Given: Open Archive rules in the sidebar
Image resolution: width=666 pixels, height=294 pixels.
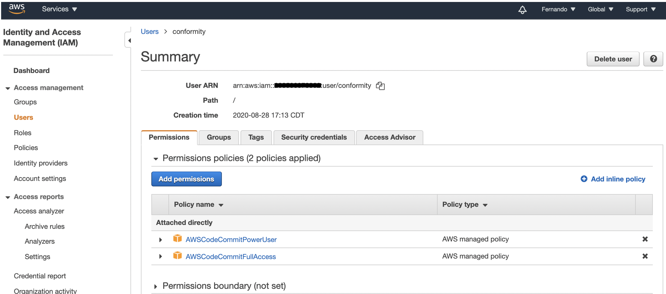Looking at the screenshot, I should point(44,226).
